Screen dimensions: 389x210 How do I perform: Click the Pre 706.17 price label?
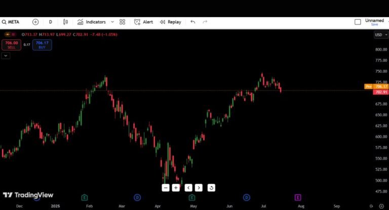point(376,86)
